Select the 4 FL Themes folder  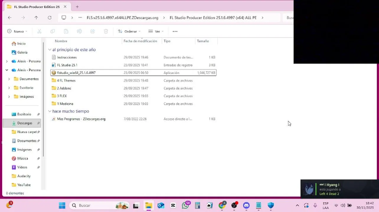[x=133, y=80]
